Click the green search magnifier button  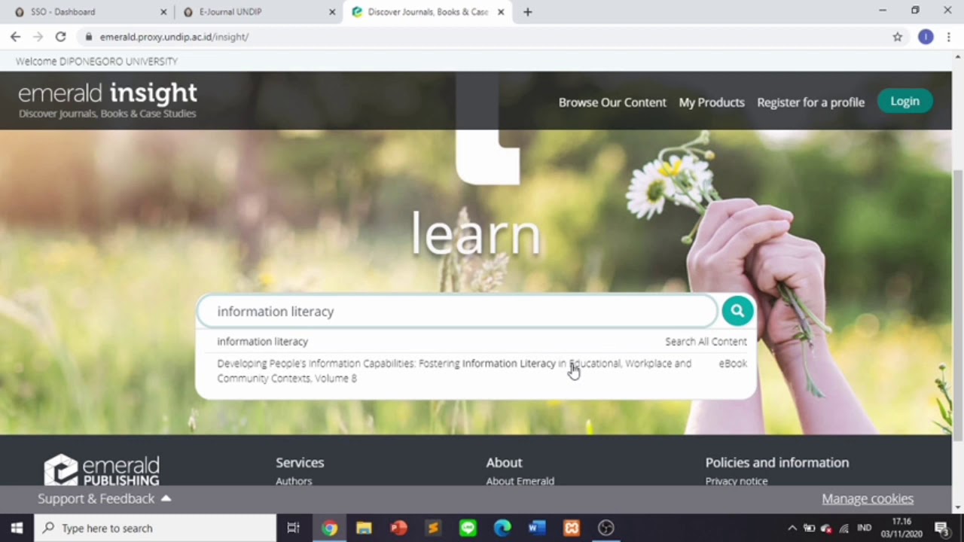click(737, 311)
